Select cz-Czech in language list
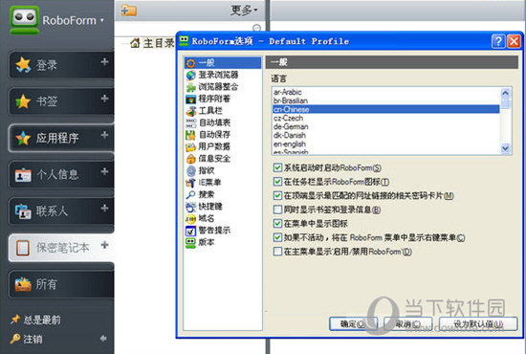This screenshot has height=354, width=526. (385, 118)
